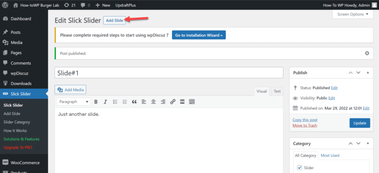Screen dimensions: 379x173
Task: Collapse the Category panel
Action: coord(368,143)
